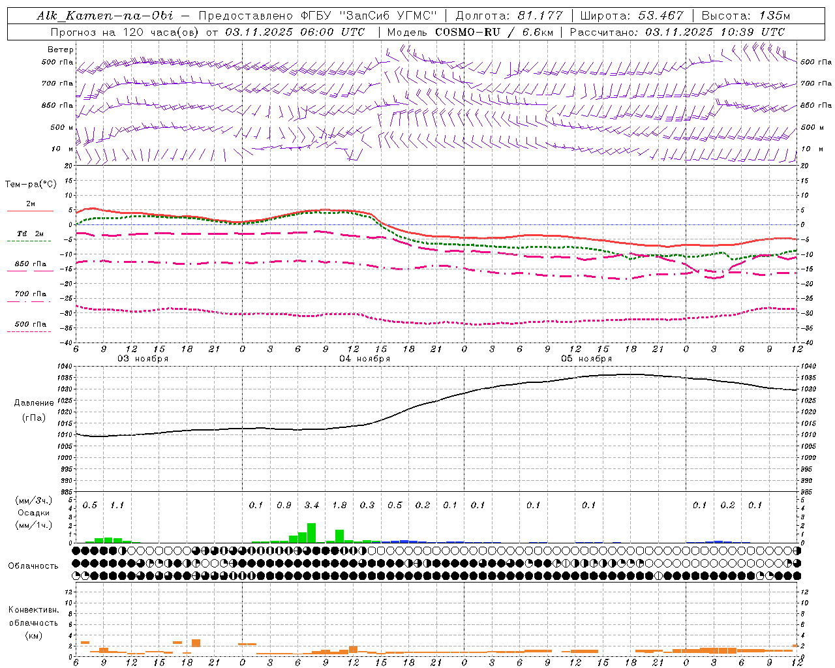
Task: Select the Высота: 135м header text
Action: click(x=746, y=16)
